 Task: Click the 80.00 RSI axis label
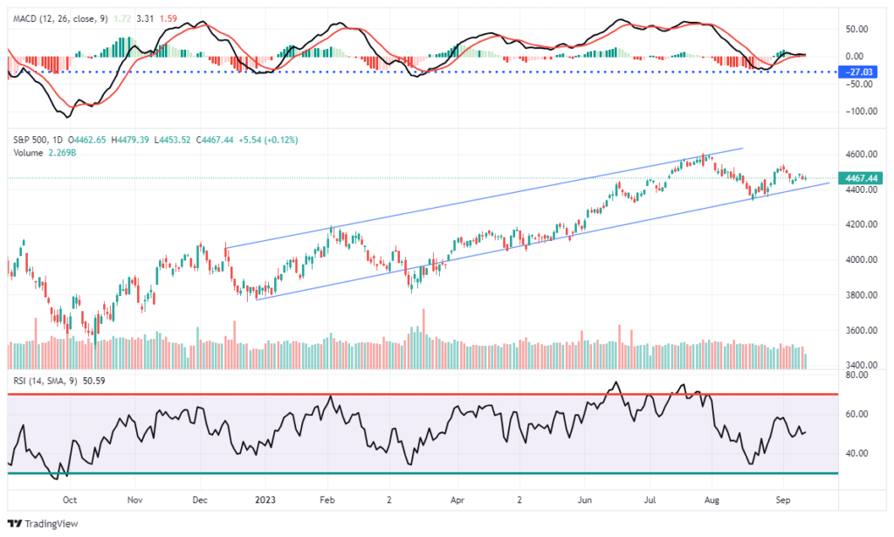pyautogui.click(x=857, y=375)
